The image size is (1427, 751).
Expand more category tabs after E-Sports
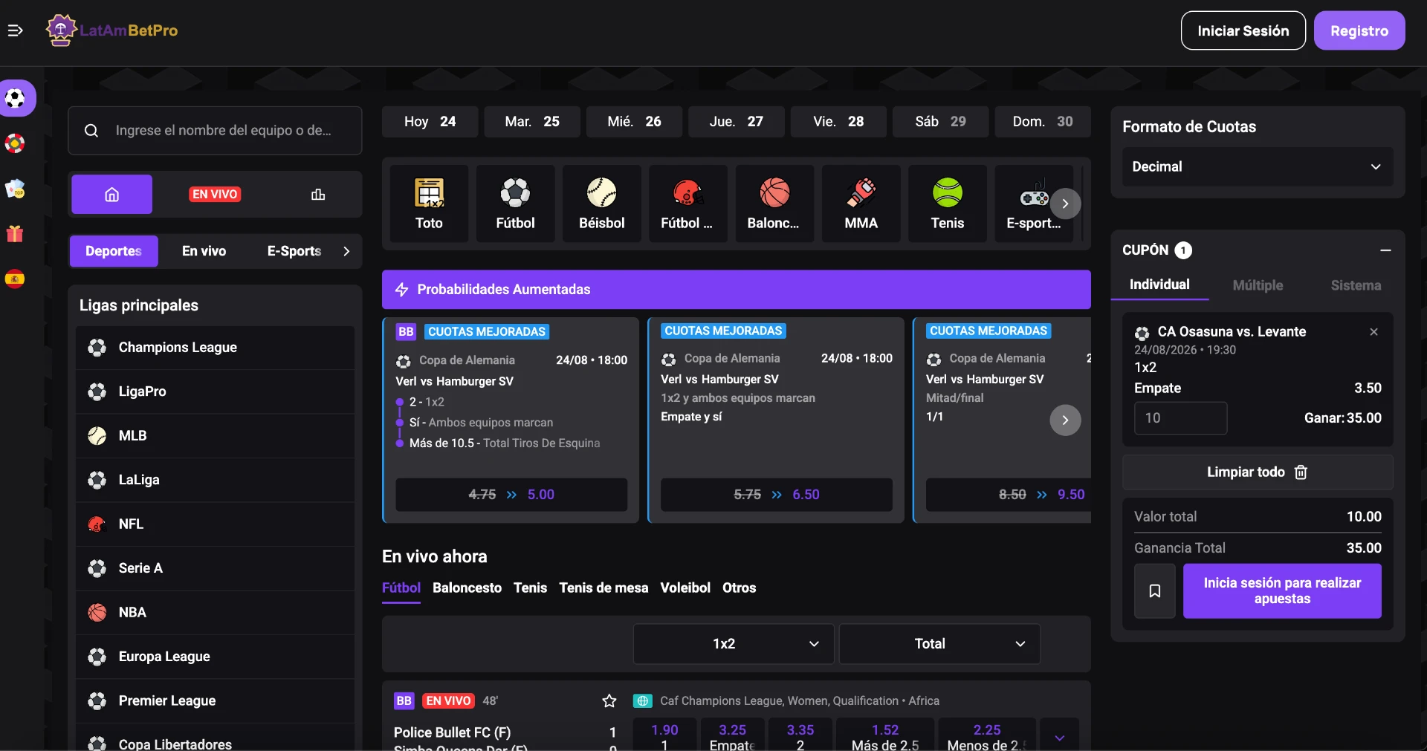click(x=346, y=251)
